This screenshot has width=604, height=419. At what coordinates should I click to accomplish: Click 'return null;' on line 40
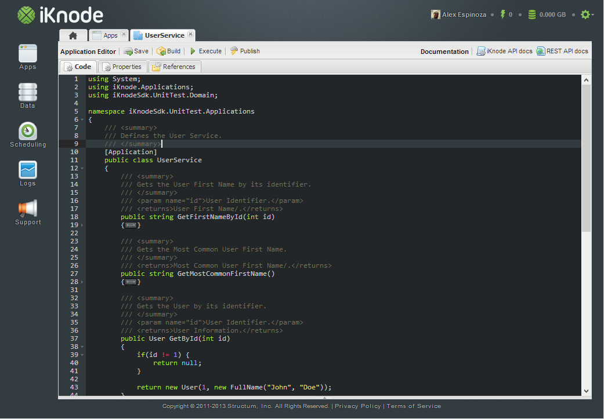point(177,363)
